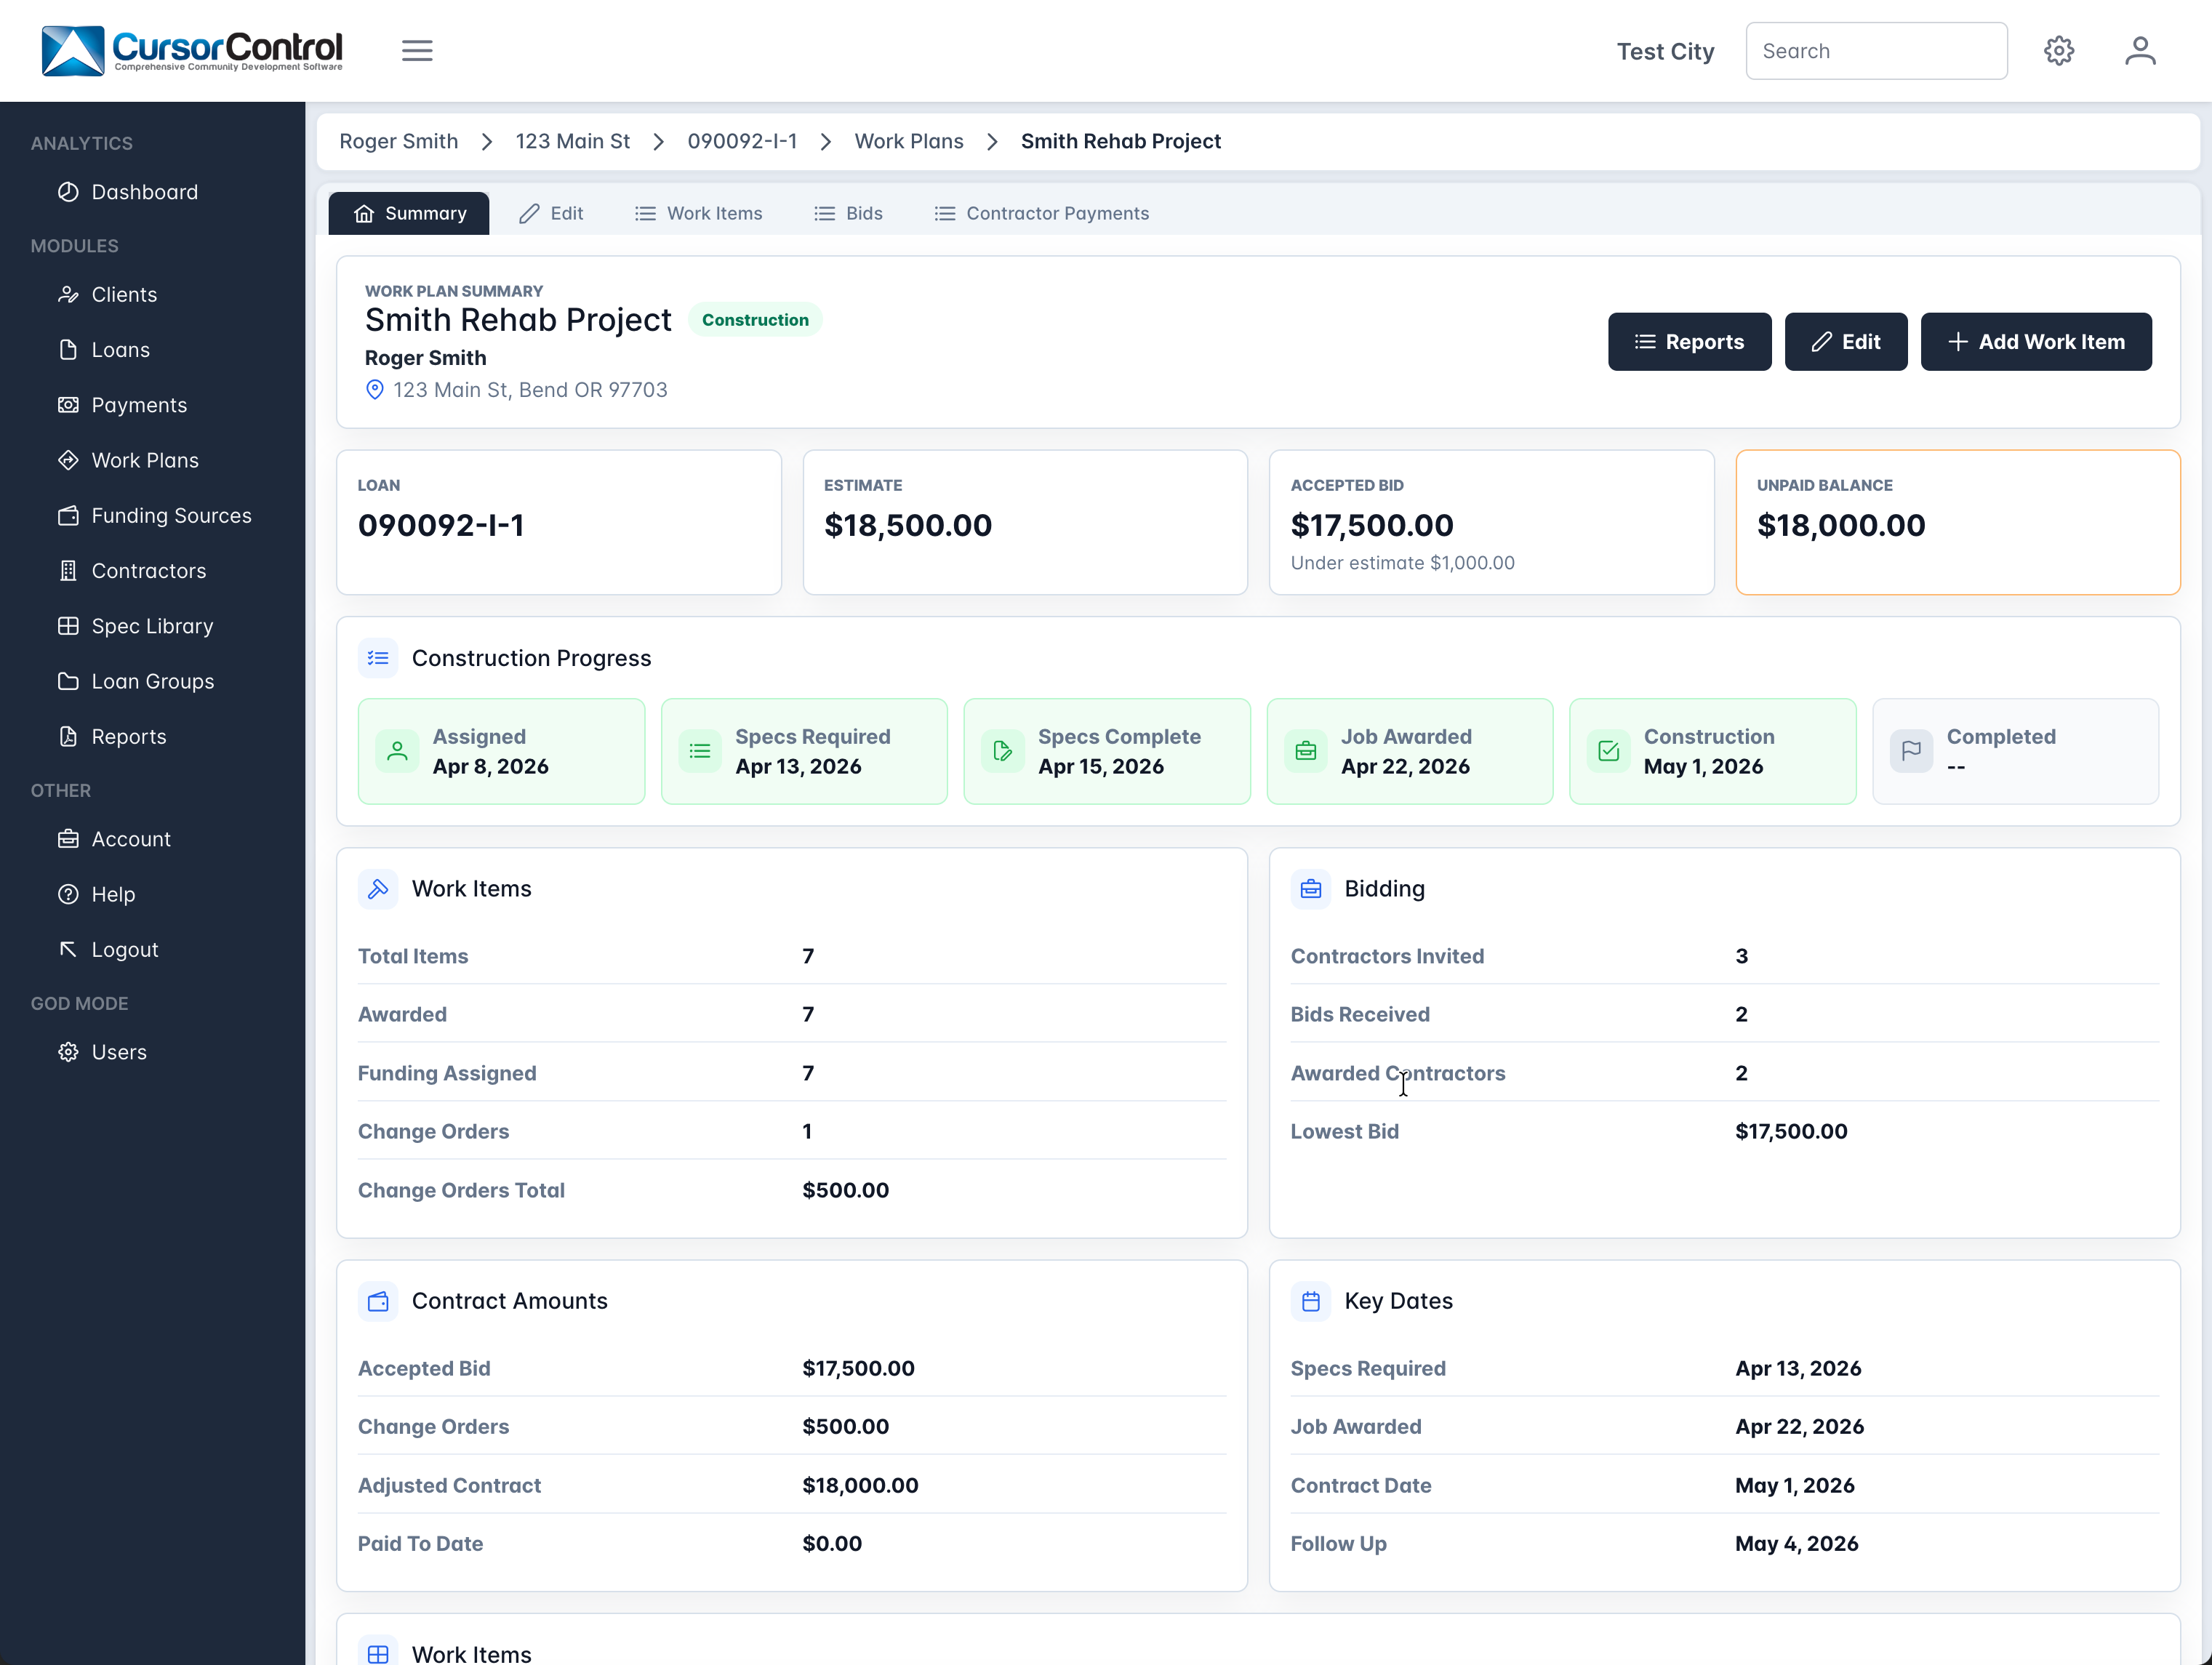Image resolution: width=2212 pixels, height=1665 pixels.
Task: Click the Loan Groups folder icon
Action: pos(68,681)
